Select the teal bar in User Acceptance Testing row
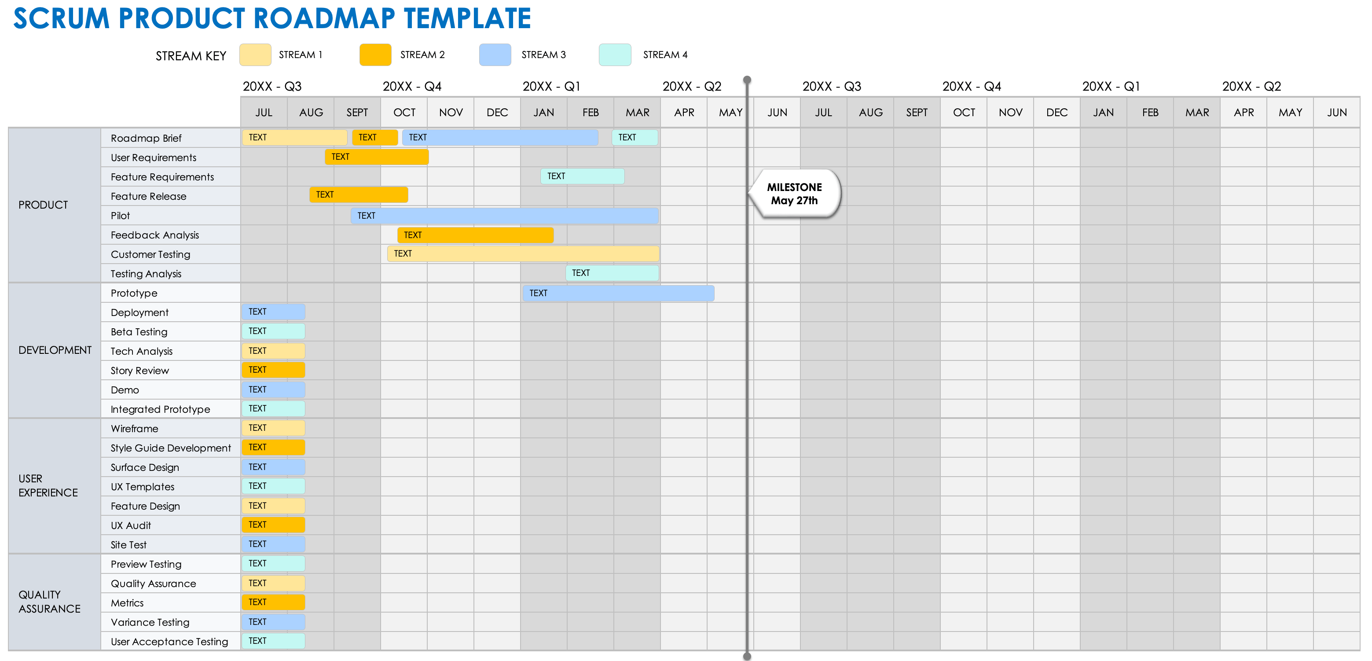1372x661 pixels. [273, 641]
